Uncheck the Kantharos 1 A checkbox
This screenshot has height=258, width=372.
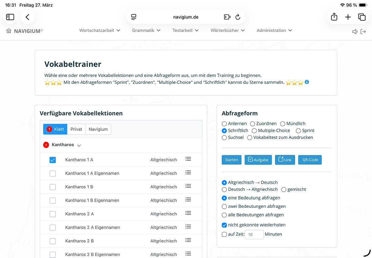point(53,160)
